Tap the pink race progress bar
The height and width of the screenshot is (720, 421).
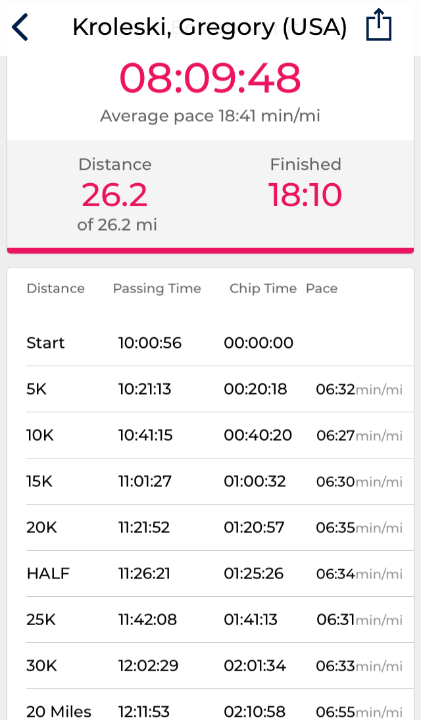(210, 250)
